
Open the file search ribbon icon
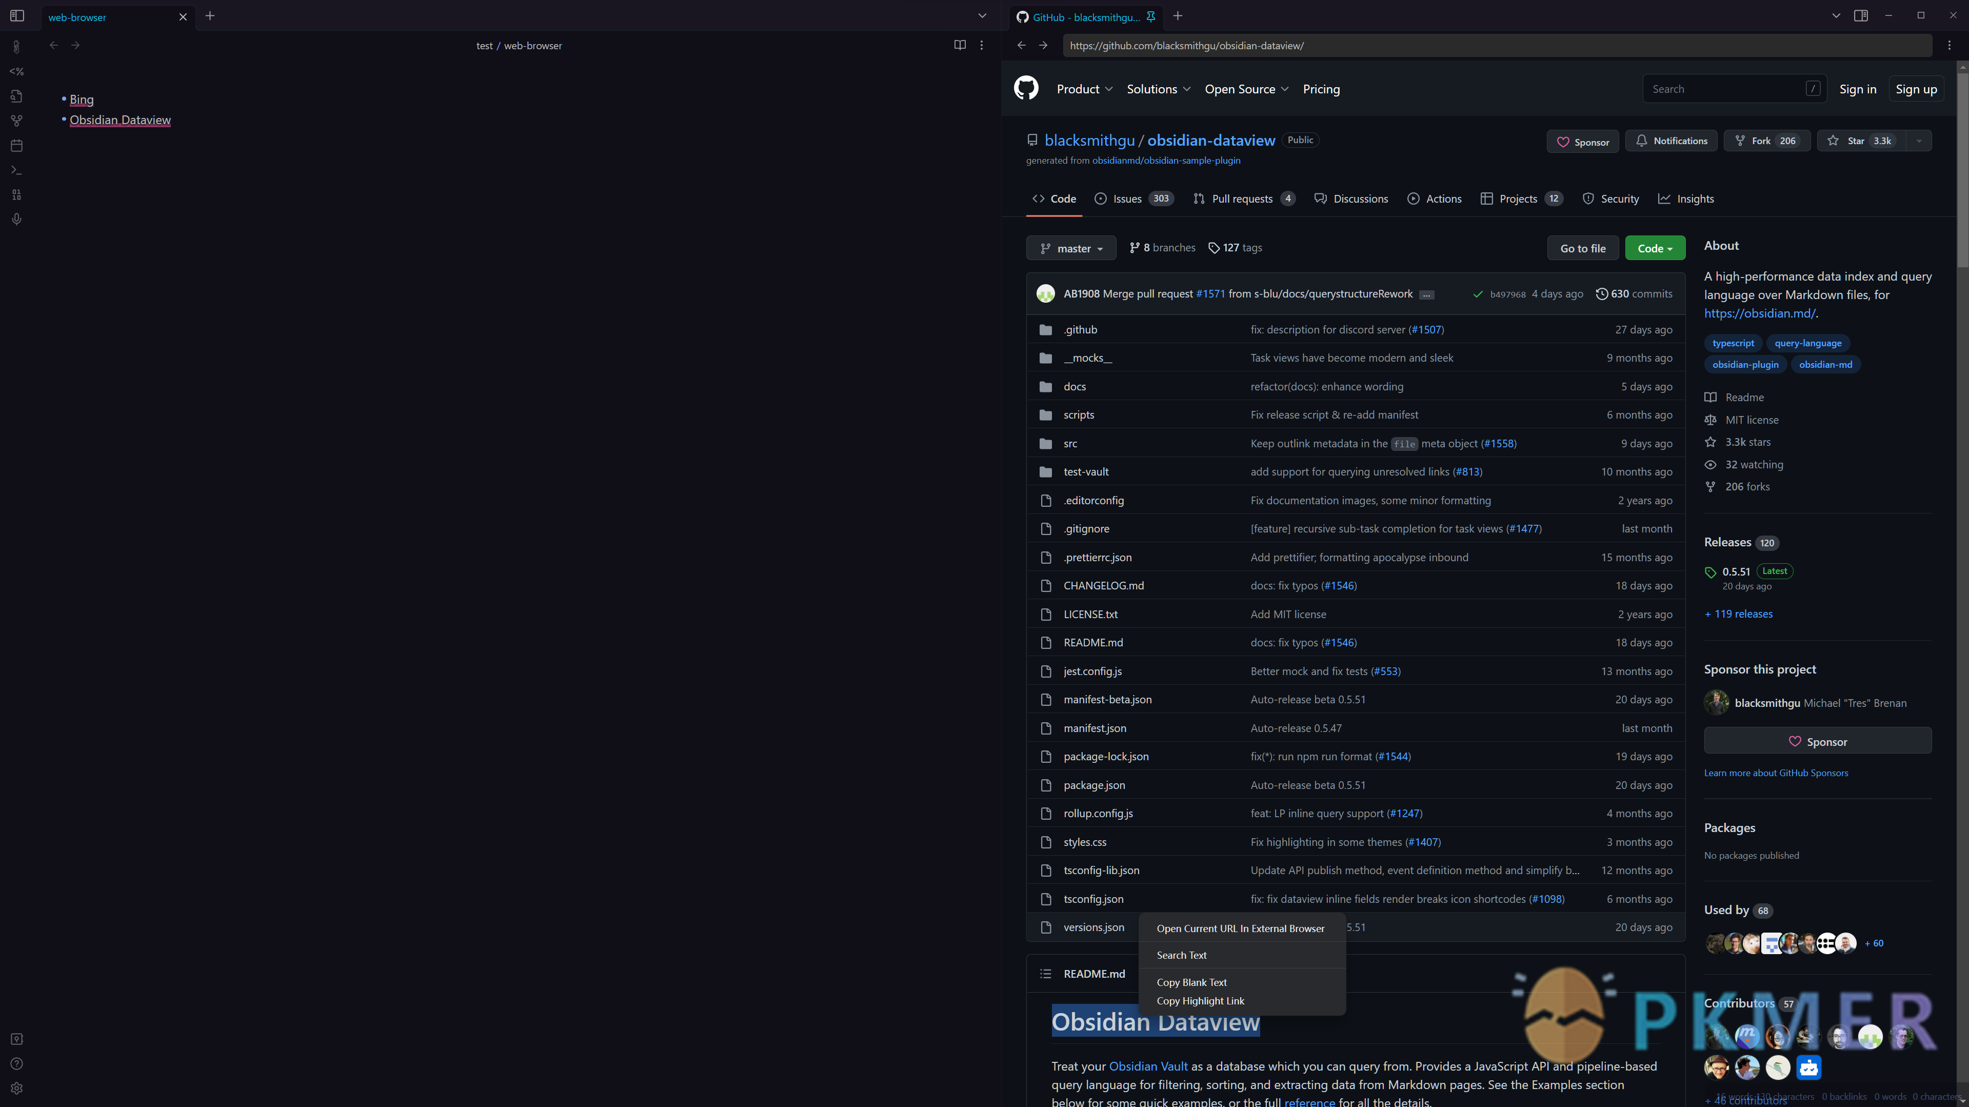(16, 96)
